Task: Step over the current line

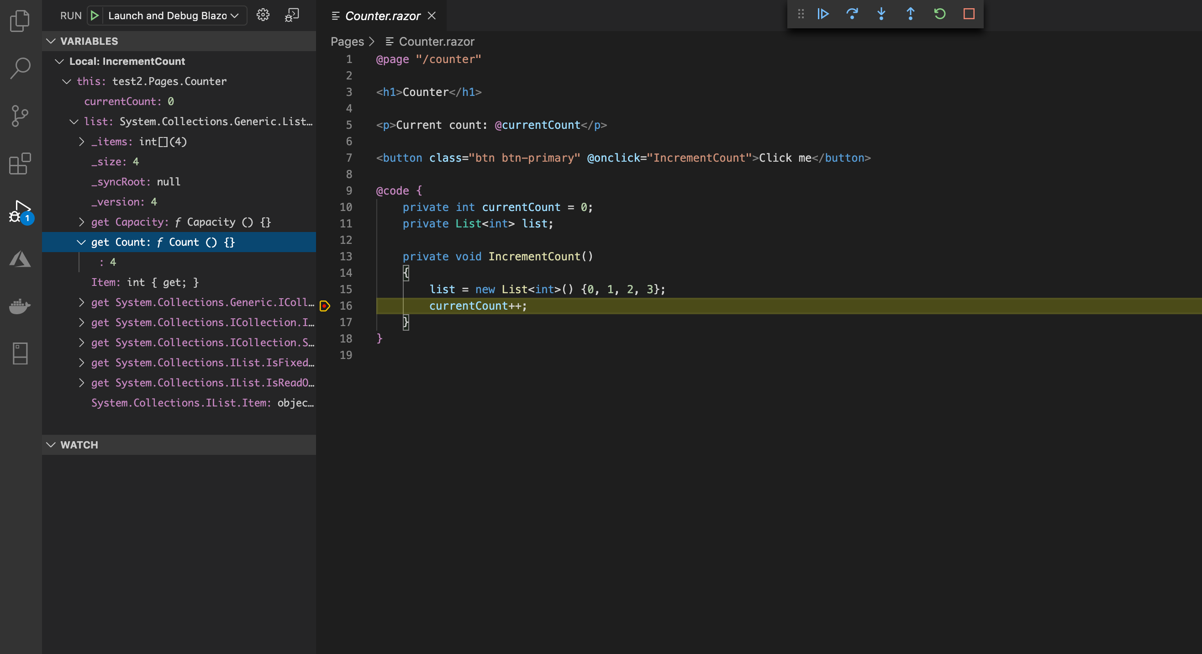Action: pos(852,14)
